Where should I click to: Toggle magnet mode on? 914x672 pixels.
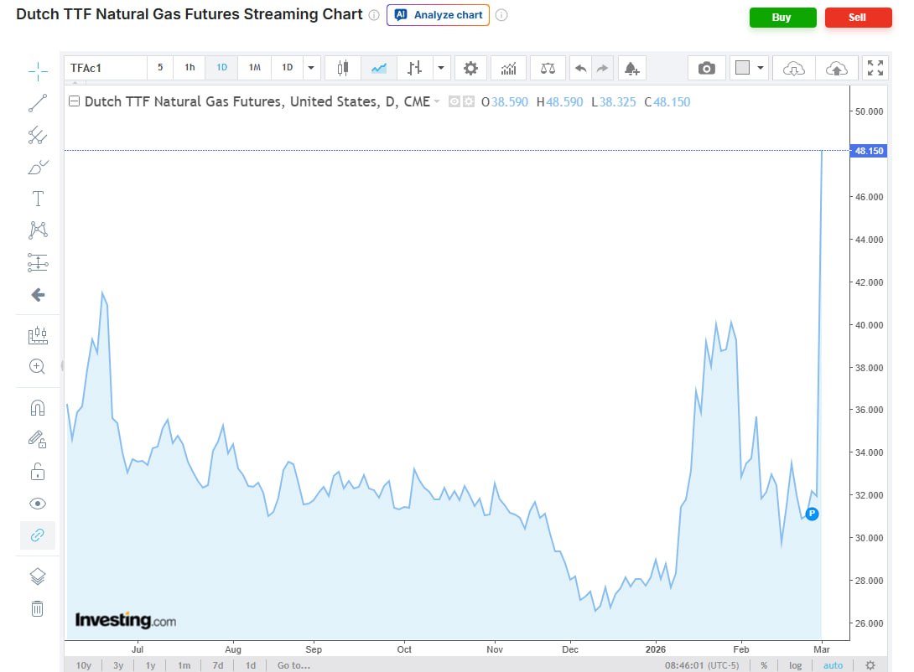click(x=38, y=408)
